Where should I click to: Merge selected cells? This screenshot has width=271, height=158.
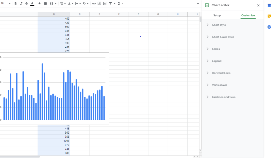tap(51, 3)
